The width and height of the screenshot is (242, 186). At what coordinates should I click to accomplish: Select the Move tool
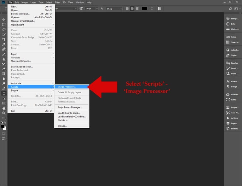[4, 20]
